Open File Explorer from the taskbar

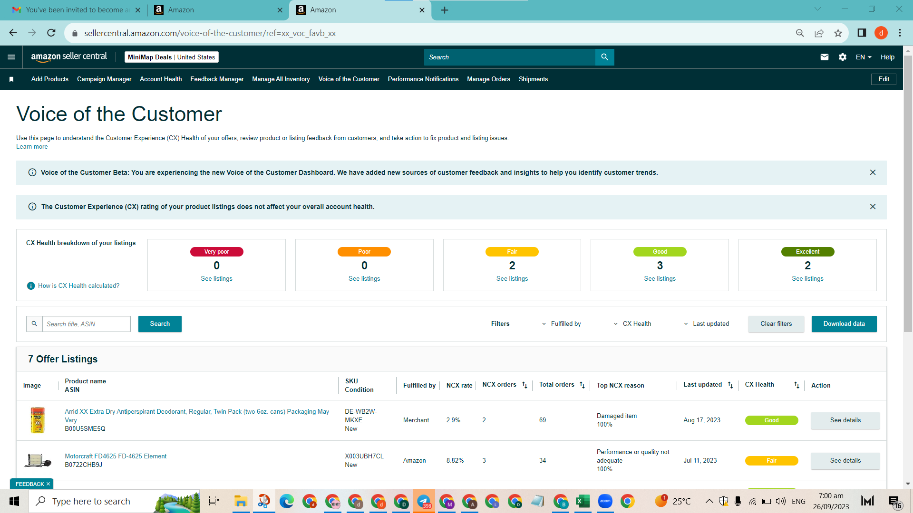point(241,501)
